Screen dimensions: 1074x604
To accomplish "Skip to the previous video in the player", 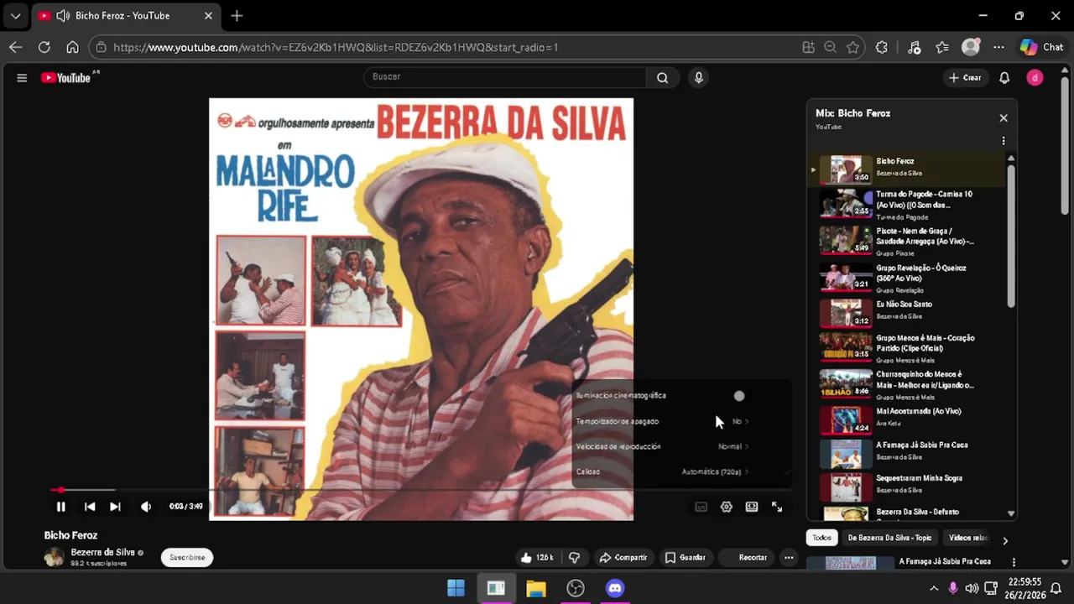I will pyautogui.click(x=90, y=507).
